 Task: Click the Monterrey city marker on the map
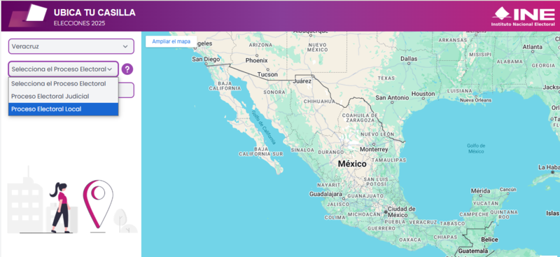coord(373,145)
